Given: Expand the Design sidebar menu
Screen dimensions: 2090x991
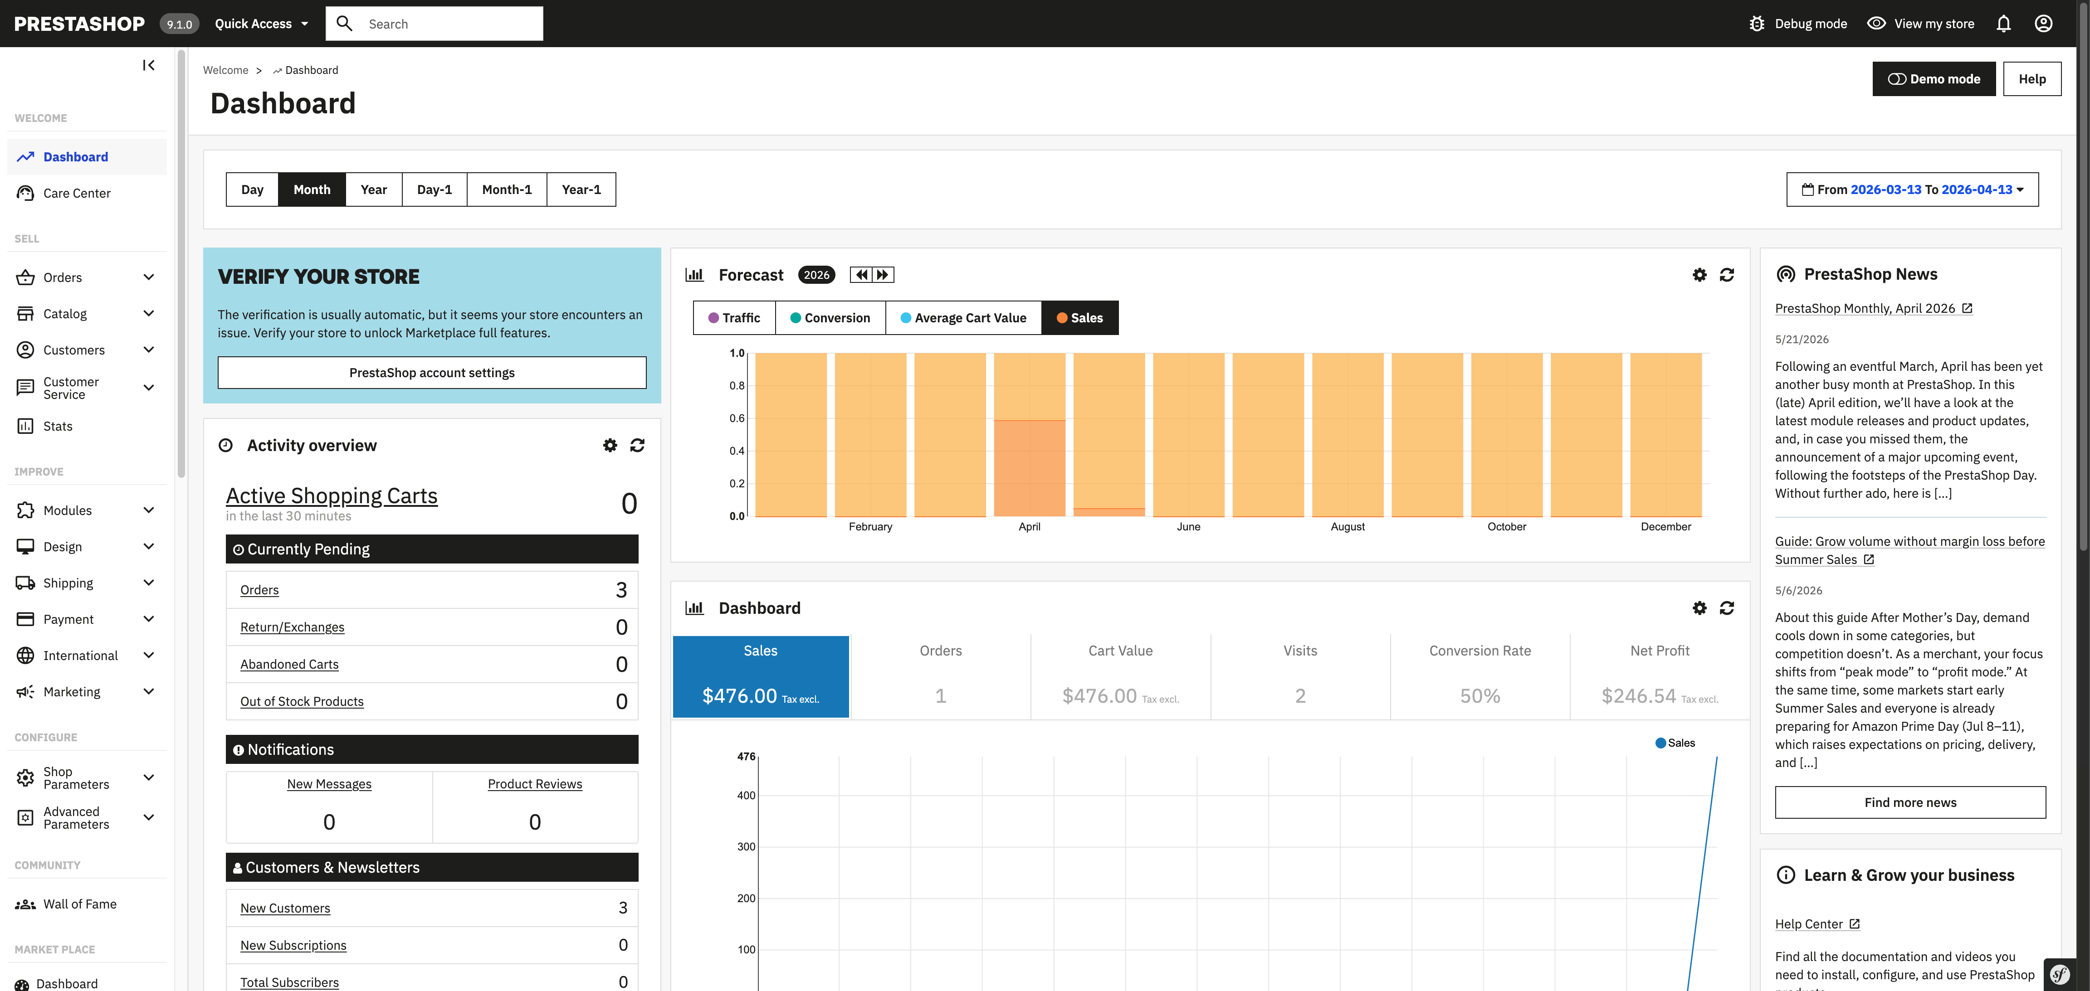Looking at the screenshot, I should coord(148,547).
